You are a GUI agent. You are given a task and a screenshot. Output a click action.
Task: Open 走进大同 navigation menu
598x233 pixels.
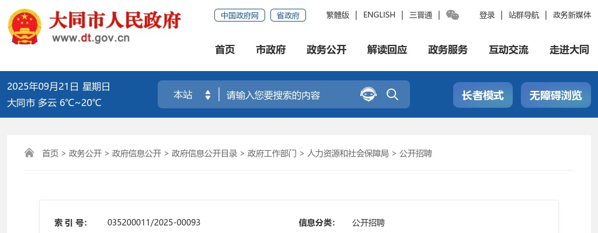point(569,50)
